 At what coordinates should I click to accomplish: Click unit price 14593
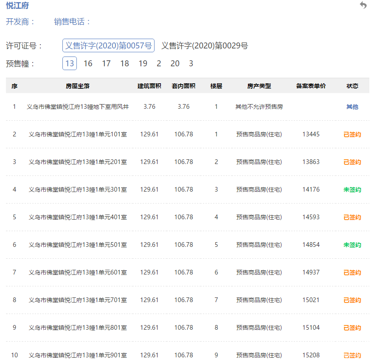(311, 218)
